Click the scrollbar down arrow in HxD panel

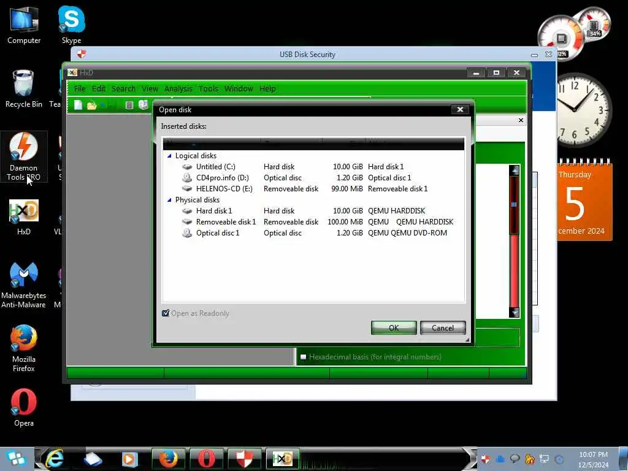[515, 312]
